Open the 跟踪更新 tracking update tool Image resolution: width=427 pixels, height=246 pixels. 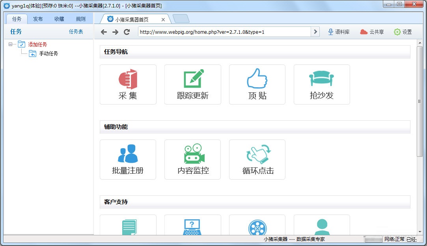click(192, 84)
